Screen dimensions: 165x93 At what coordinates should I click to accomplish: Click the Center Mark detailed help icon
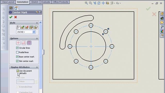click(37, 12)
